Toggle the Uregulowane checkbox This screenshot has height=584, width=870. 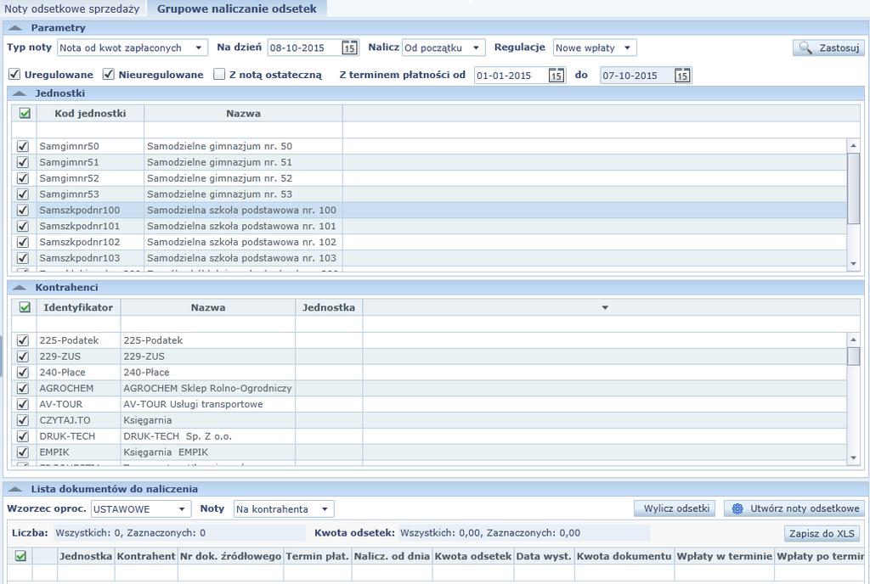(14, 74)
